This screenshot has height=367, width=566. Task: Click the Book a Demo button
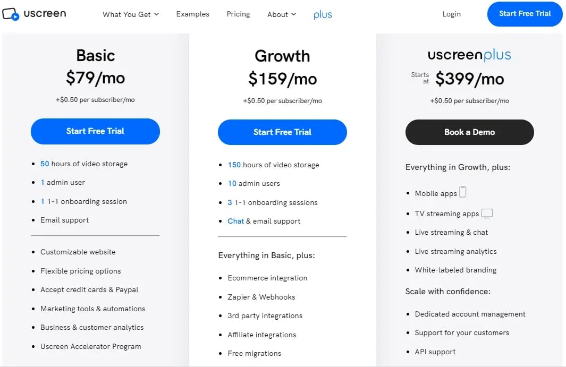pyautogui.click(x=470, y=132)
